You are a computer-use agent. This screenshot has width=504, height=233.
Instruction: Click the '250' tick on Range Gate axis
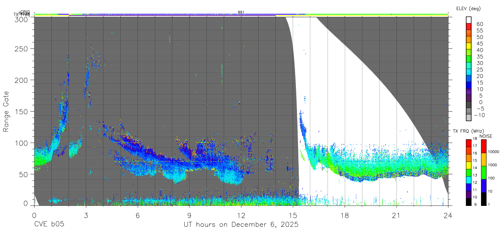22,48
